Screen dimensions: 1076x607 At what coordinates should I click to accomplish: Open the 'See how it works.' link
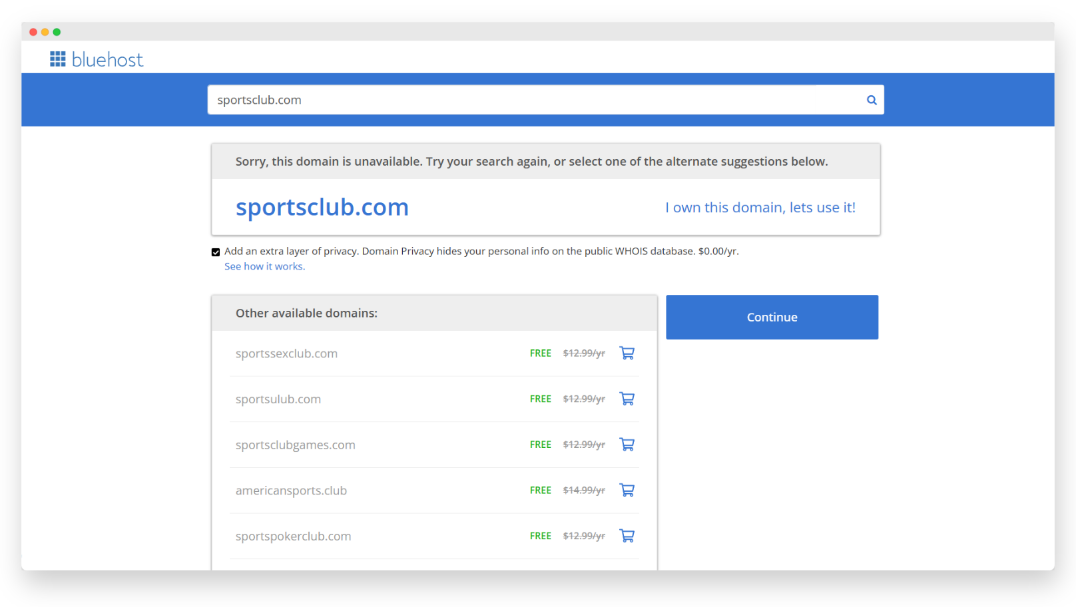coord(264,266)
